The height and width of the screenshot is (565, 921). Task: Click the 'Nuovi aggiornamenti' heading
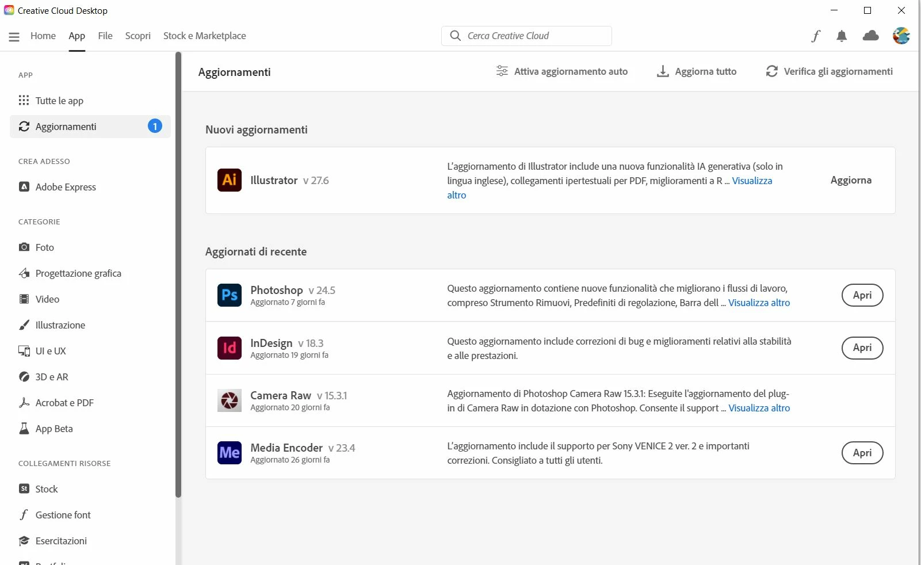257,129
